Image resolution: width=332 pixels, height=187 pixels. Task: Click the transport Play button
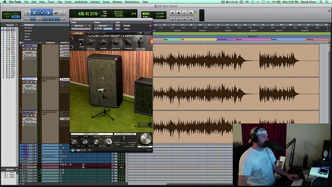click(184, 13)
